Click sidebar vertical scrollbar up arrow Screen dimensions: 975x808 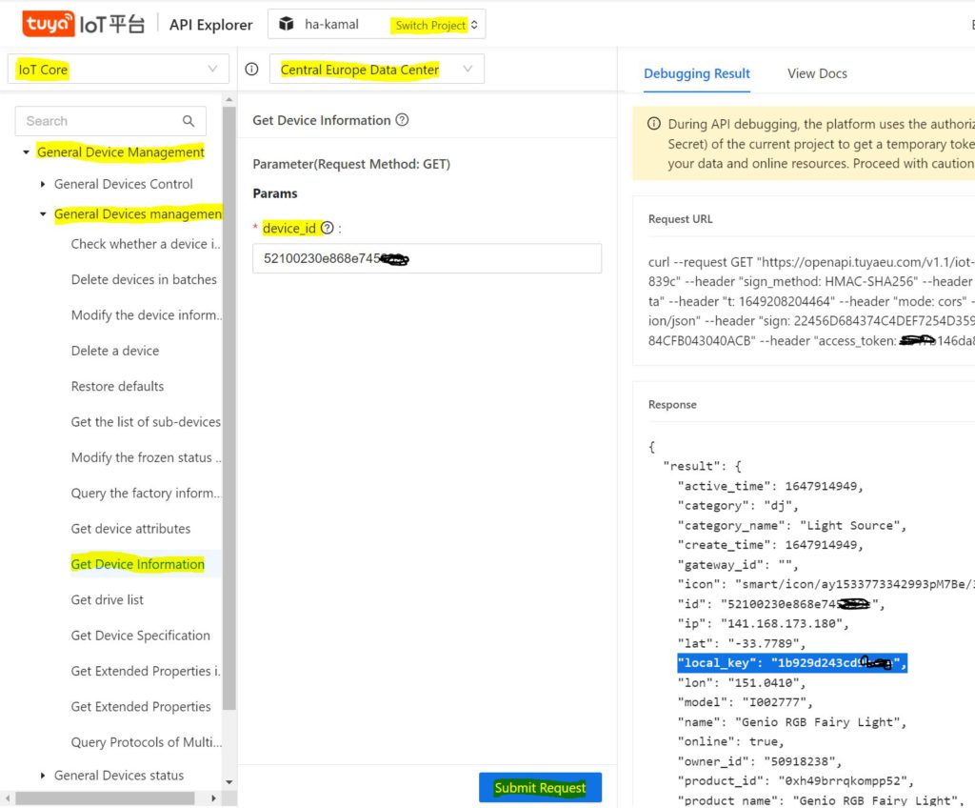(x=229, y=100)
